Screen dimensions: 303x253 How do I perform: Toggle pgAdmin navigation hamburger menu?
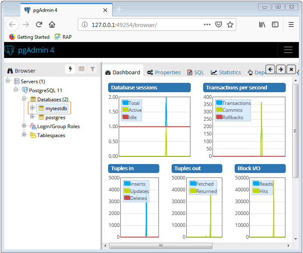click(x=288, y=50)
